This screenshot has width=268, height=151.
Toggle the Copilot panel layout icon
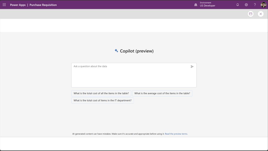pyautogui.click(x=251, y=14)
